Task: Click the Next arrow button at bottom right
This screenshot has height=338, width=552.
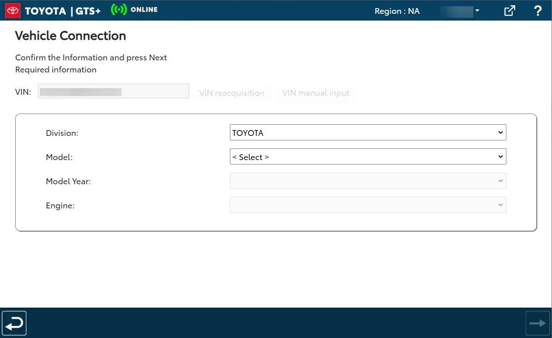Action: coord(537,323)
